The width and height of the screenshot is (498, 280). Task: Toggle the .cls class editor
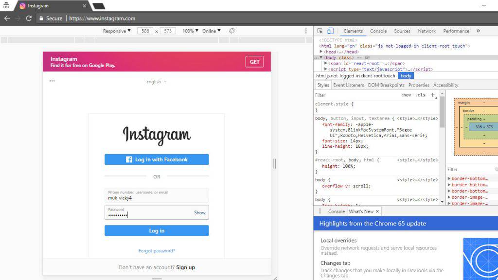[420, 95]
